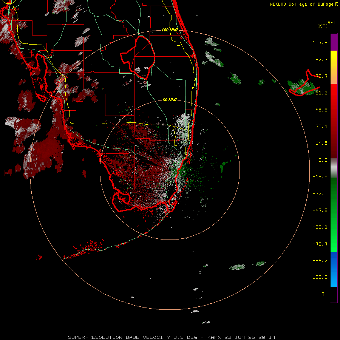This screenshot has height=340, width=340.
Task: Click the KAMX radar site identifier
Action: [x=214, y=337]
